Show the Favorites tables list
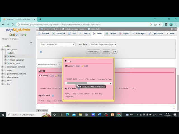Viewport: 179px width, 134px height. pyautogui.click(x=14, y=39)
